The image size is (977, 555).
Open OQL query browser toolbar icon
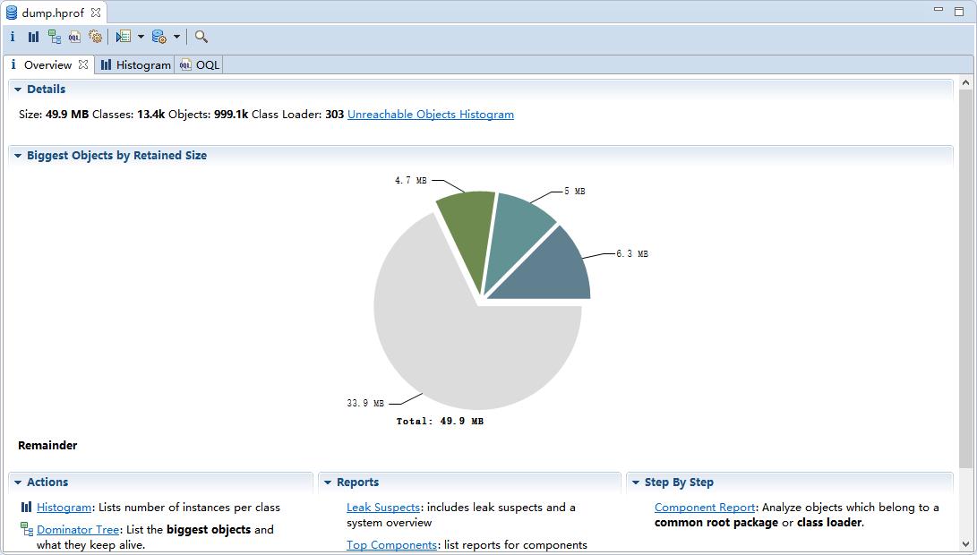click(74, 38)
